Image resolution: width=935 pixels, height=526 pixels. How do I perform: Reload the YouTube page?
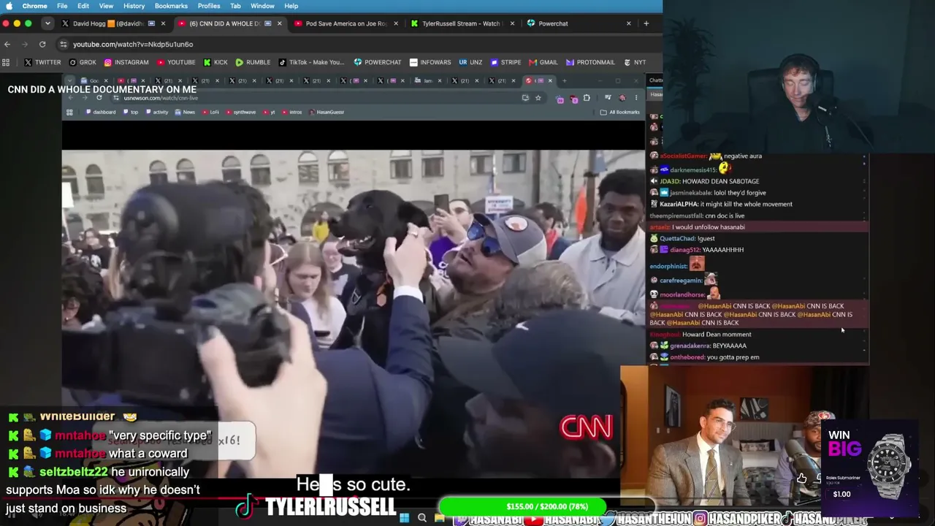[x=42, y=45]
